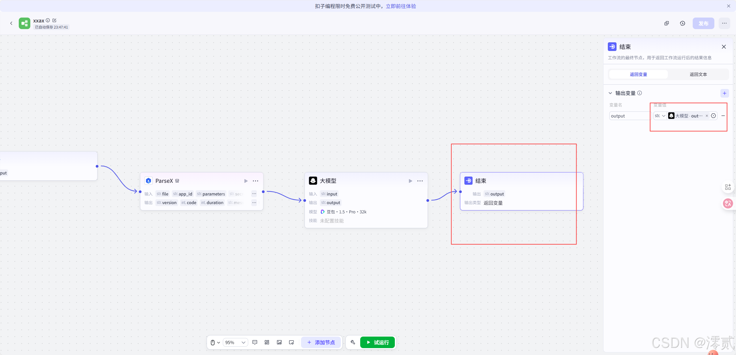Switch to 返回文本 tab
Image resolution: width=736 pixels, height=355 pixels.
pyautogui.click(x=698, y=74)
